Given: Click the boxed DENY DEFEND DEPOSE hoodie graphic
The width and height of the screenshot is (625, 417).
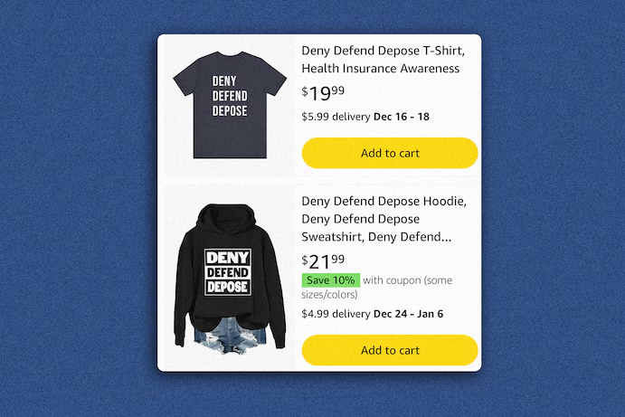Looking at the screenshot, I should (x=228, y=272).
